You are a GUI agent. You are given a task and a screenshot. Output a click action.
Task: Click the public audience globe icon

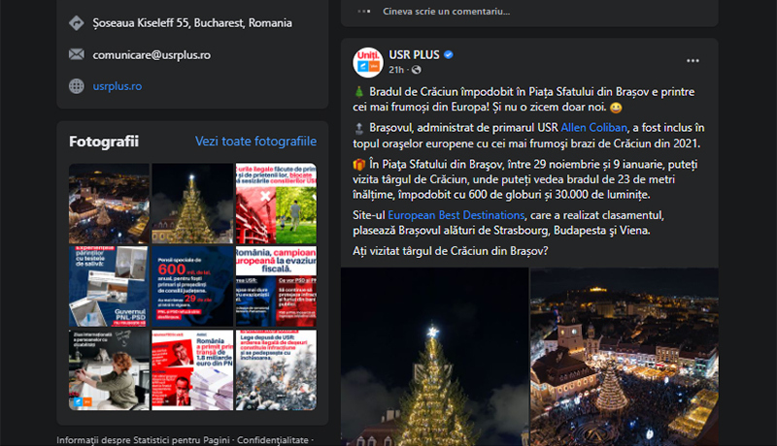[x=417, y=70]
